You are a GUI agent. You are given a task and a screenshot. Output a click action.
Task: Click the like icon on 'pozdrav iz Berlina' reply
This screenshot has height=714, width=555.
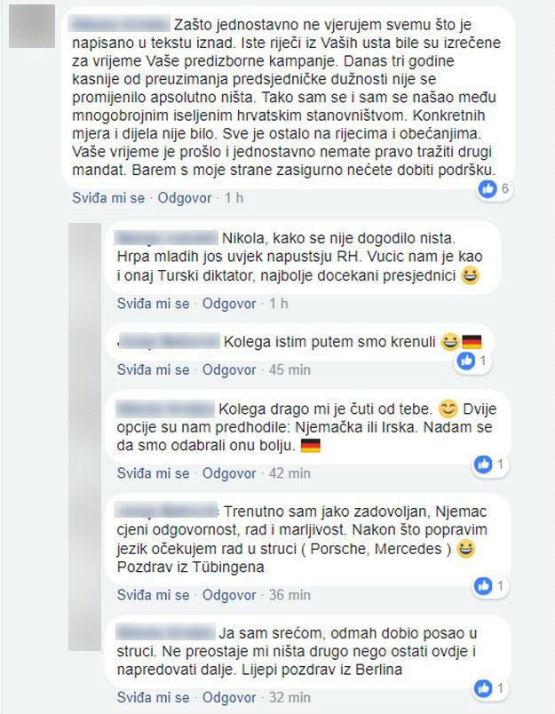click(483, 688)
